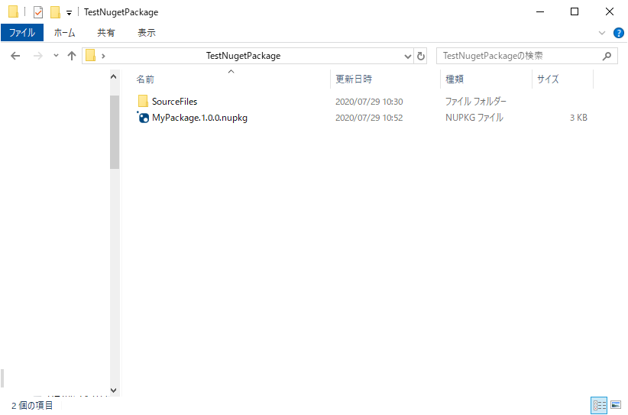This screenshot has height=415, width=628.
Task: Click the folder icon in the title bar
Action: (x=13, y=12)
